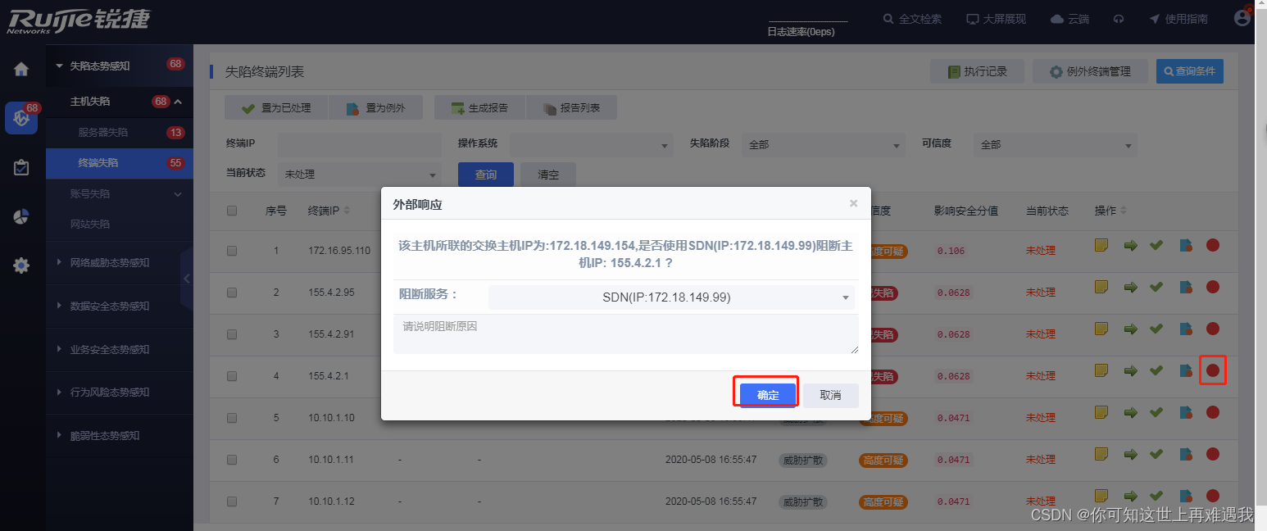The image size is (1267, 531).
Task: Toggle the select-all checkbox in table header
Action: [x=232, y=211]
